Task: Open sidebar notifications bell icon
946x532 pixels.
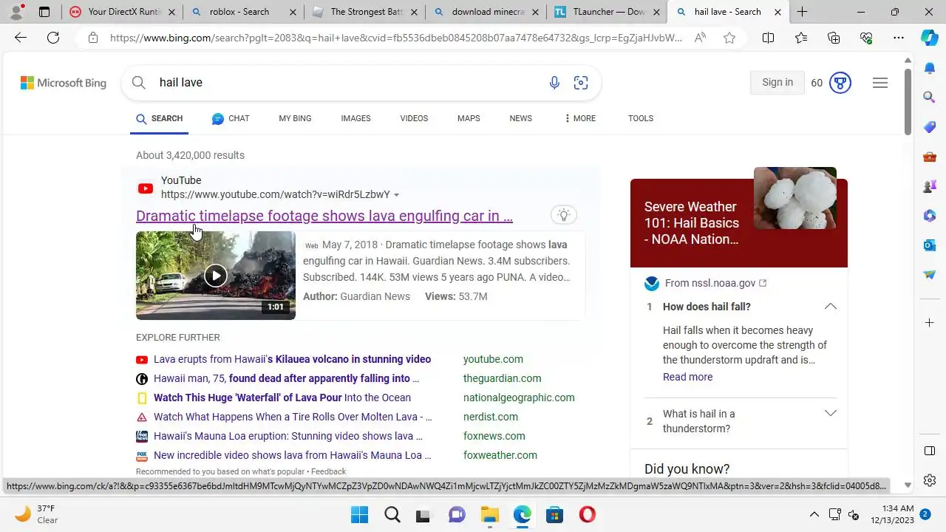Action: tap(930, 68)
